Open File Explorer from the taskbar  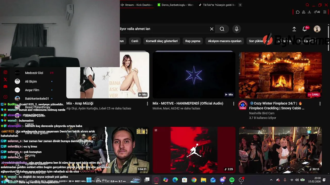click(x=203, y=180)
